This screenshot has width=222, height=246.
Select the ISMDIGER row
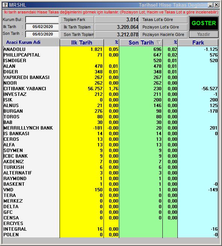(x=111, y=61)
